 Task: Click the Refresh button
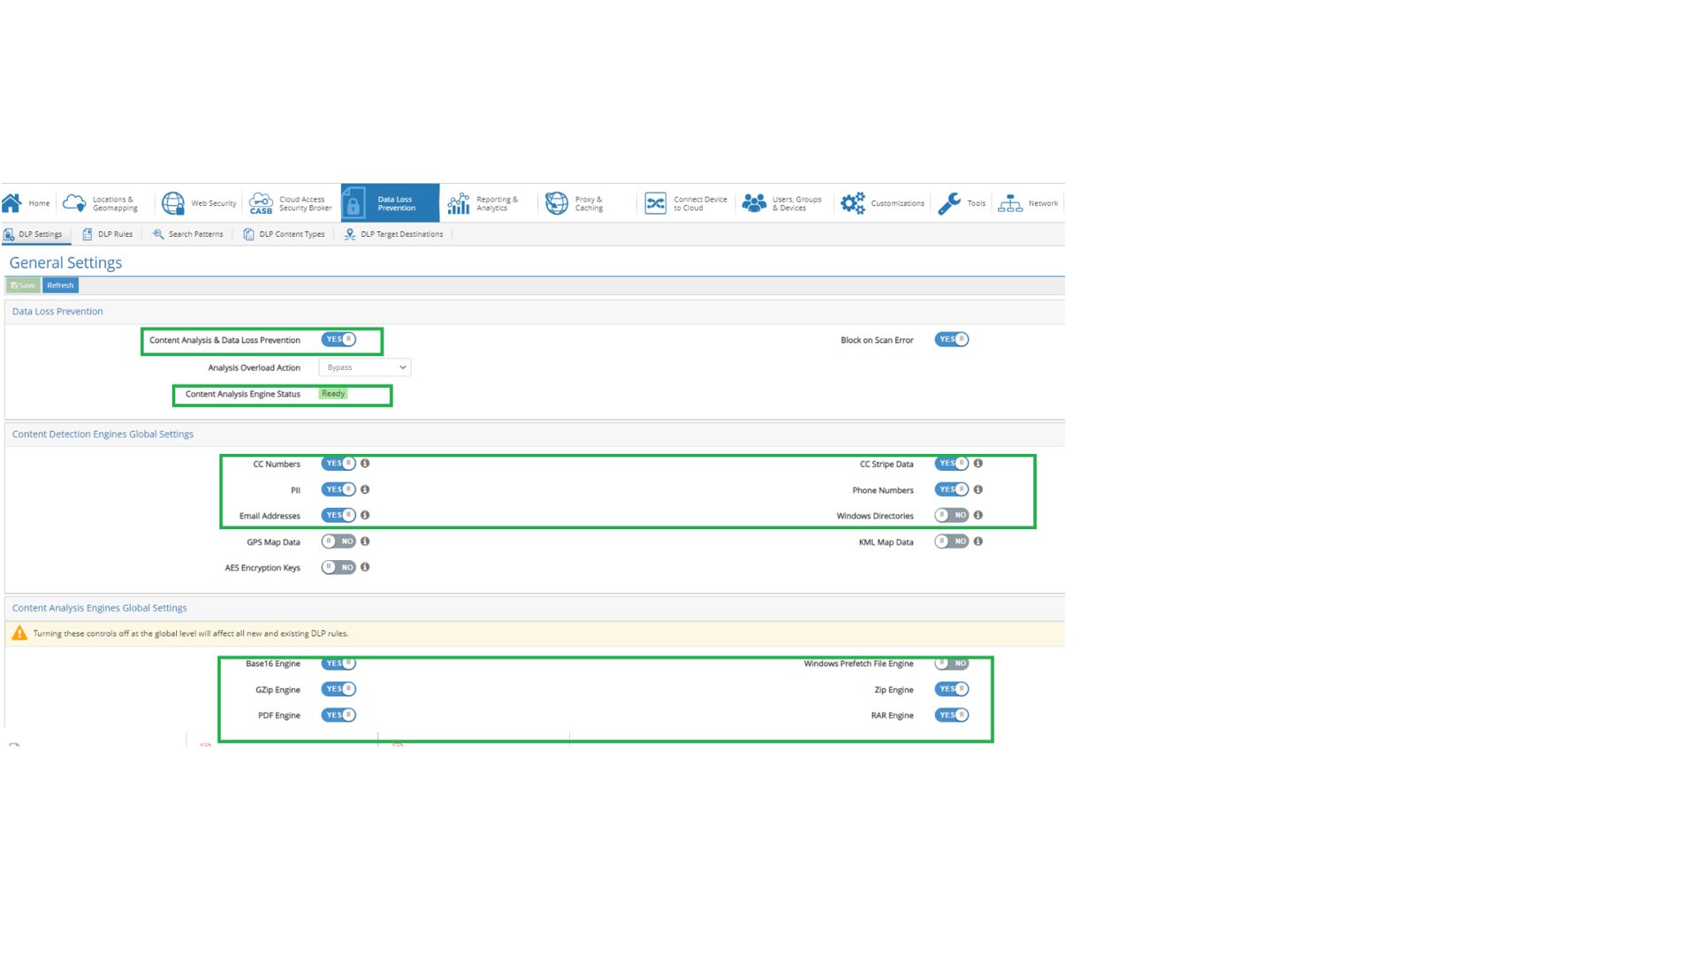59,284
